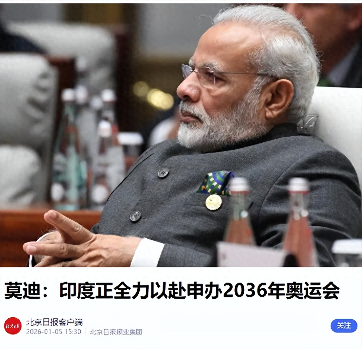Image resolution: width=362 pixels, height=349 pixels.
Task: Click the eyeglasses lens in the photo
Action: tap(200, 76)
